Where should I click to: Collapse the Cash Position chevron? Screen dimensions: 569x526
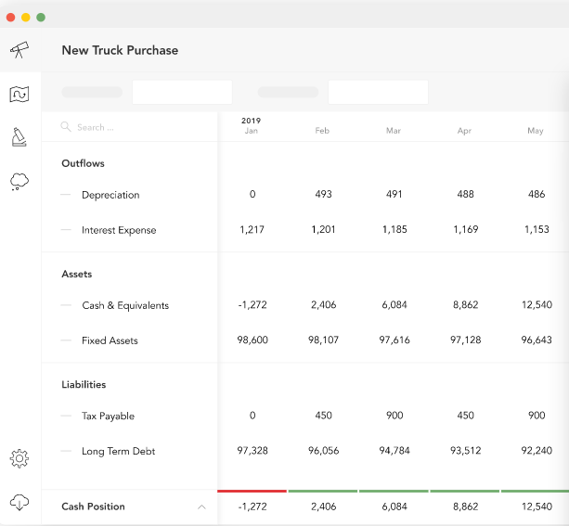pos(201,507)
